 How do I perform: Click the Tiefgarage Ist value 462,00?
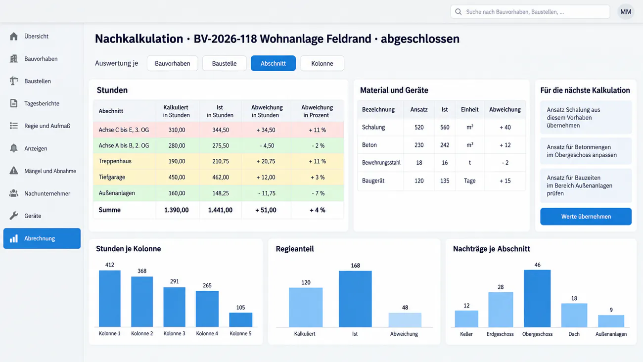point(220,177)
